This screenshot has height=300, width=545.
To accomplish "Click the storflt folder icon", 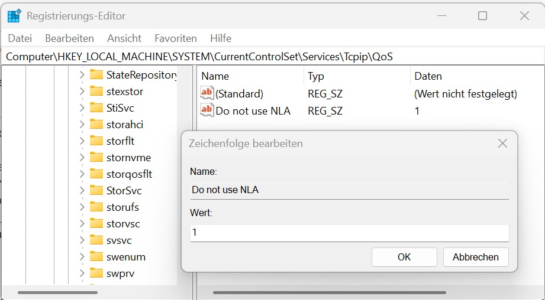I will (x=96, y=141).
